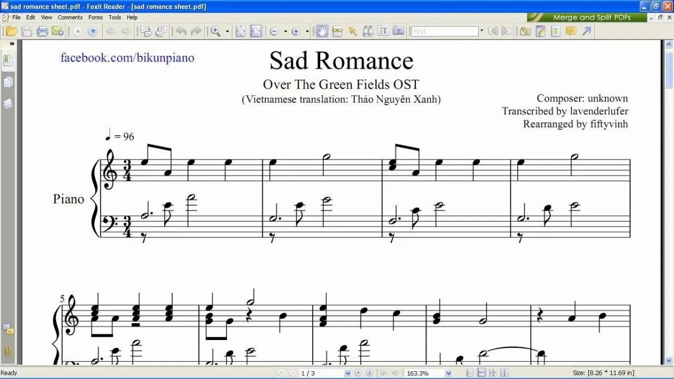Open the 163.3% zoom level dropdown
The height and width of the screenshot is (379, 674).
point(448,373)
